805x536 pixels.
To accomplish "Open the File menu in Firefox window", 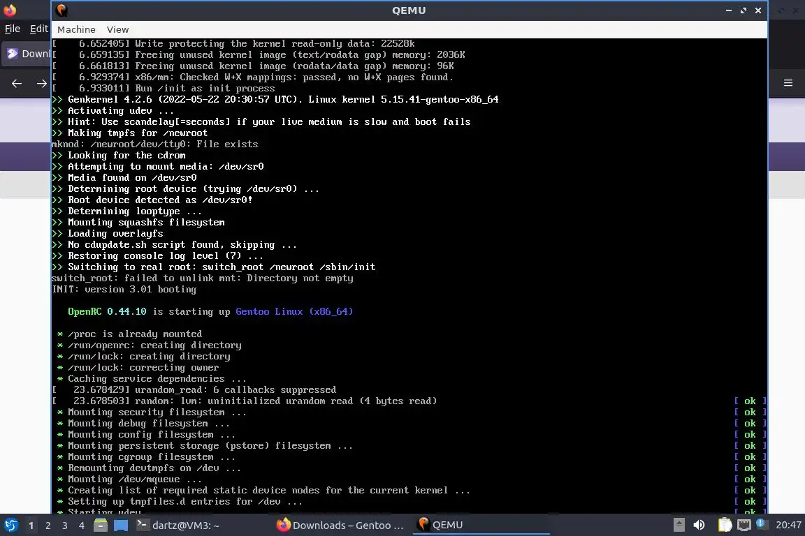I will pos(13,29).
